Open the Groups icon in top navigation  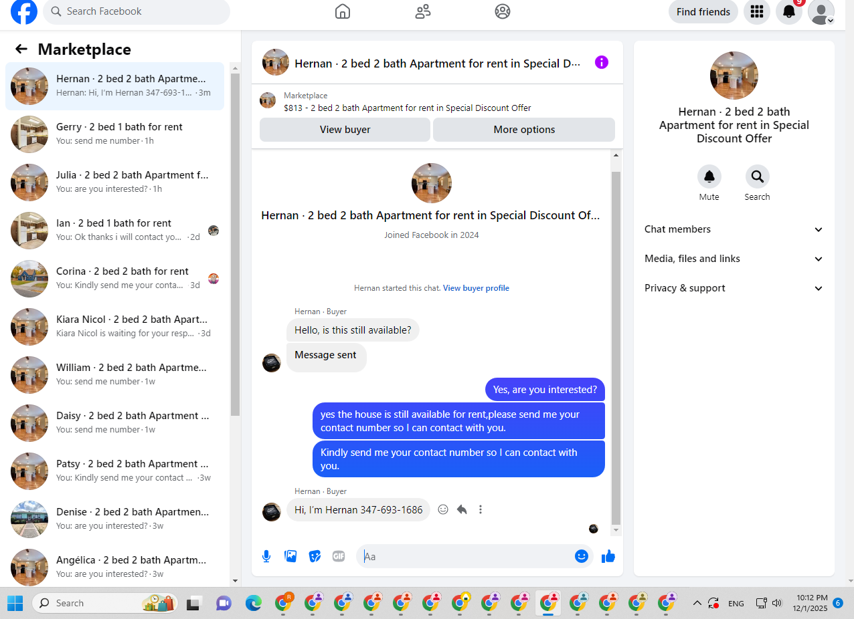point(503,11)
